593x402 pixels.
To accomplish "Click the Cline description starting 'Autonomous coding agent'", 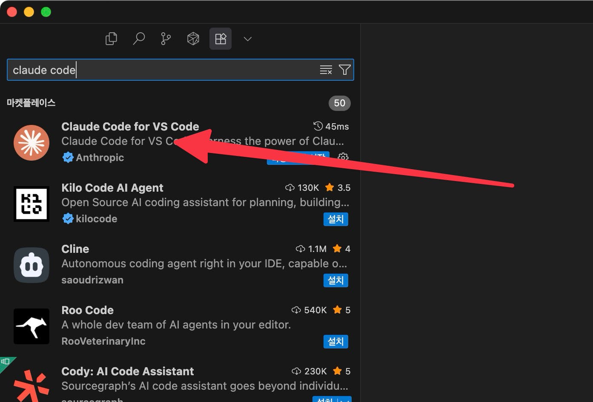I will (204, 263).
